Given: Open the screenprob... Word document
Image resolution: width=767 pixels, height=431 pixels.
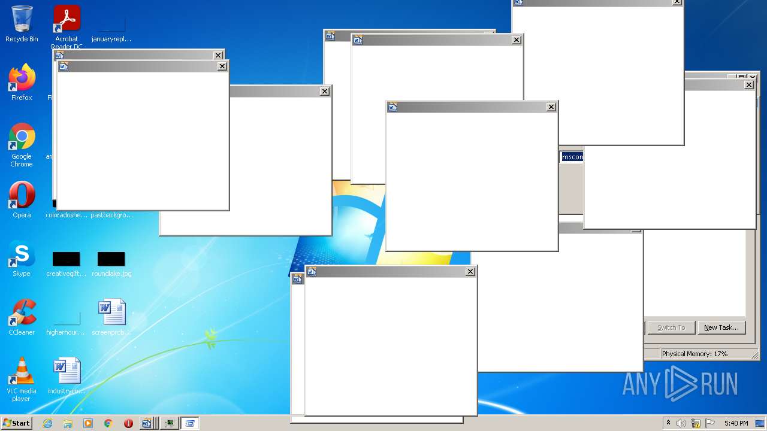Looking at the screenshot, I should click(111, 317).
